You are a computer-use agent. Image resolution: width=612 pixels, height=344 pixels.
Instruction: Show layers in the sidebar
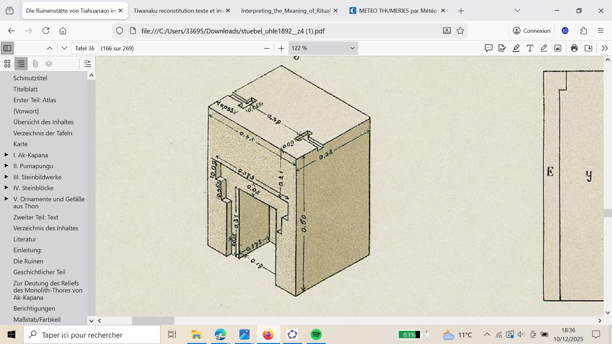coord(49,64)
